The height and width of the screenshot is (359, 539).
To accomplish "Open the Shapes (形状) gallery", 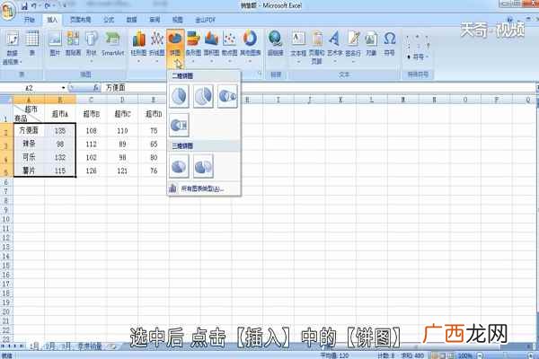I will (x=92, y=46).
